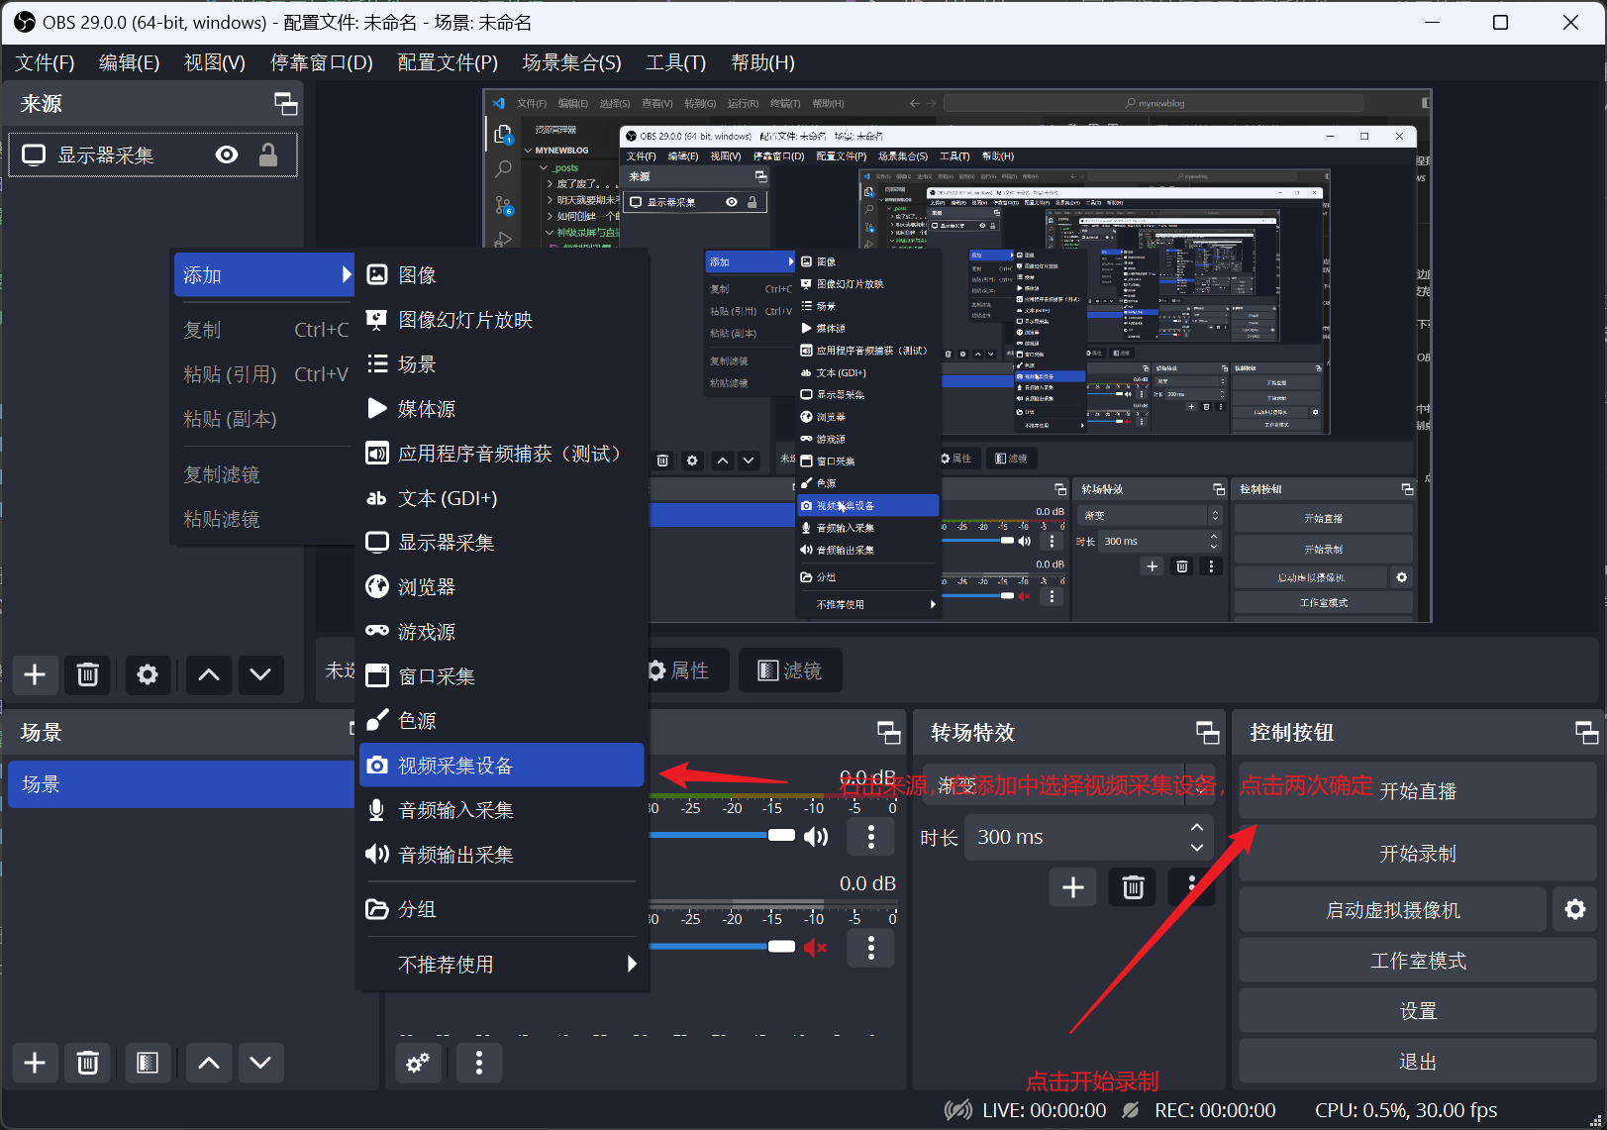Choose 音频输出采集 from submenu
This screenshot has height=1130, width=1607.
(501, 855)
